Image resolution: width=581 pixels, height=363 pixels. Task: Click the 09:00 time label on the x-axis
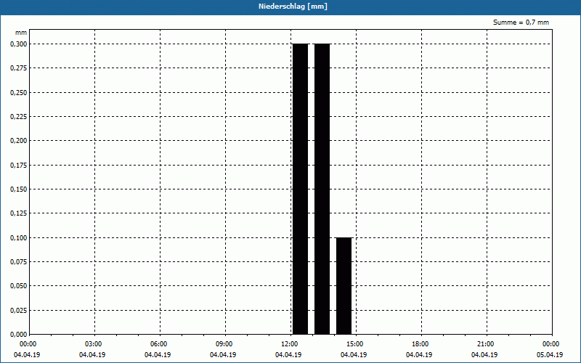[x=224, y=344]
